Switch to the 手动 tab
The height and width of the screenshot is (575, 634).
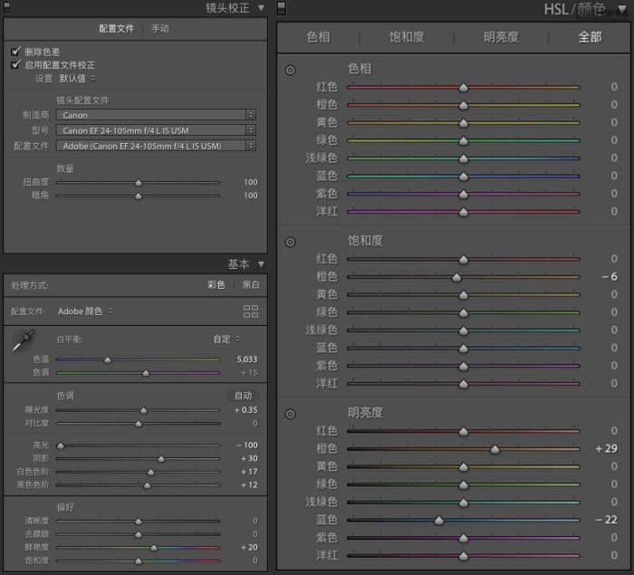(160, 29)
